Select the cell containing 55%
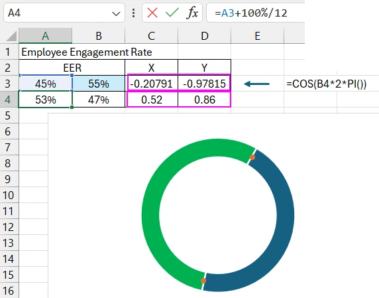The height and width of the screenshot is (298, 379). pos(98,84)
